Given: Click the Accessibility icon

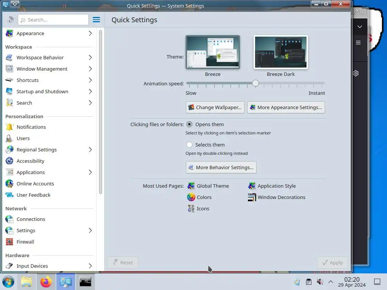Looking at the screenshot, I should [x=9, y=161].
